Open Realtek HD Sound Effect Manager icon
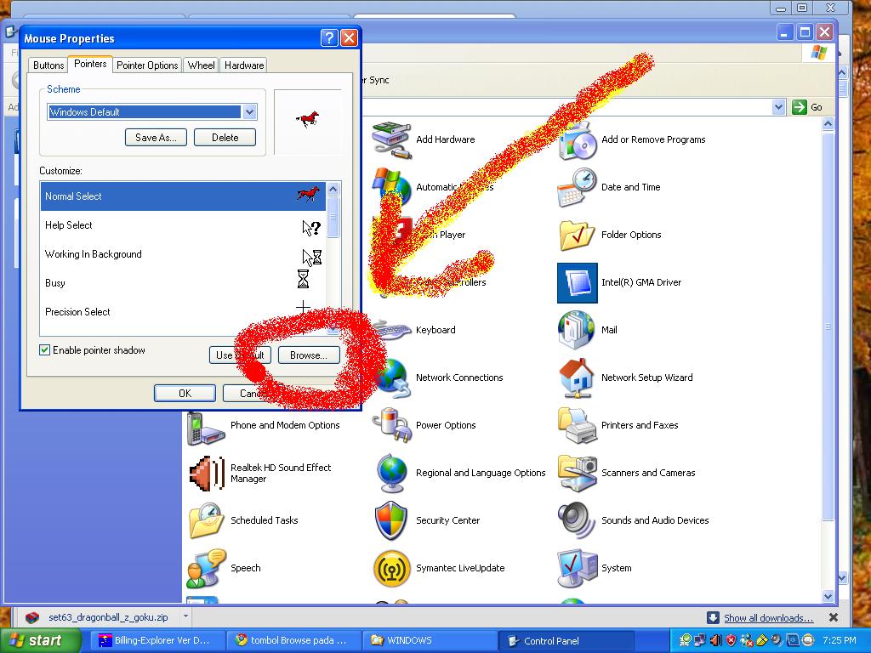 click(206, 473)
